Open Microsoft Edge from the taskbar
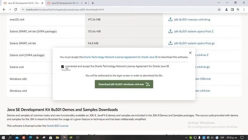This screenshot has width=248, height=140. pos(30,138)
